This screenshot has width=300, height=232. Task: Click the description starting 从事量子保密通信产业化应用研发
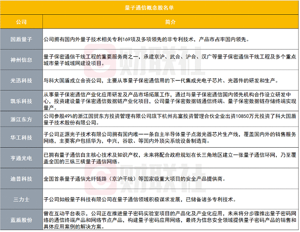(x=170, y=101)
